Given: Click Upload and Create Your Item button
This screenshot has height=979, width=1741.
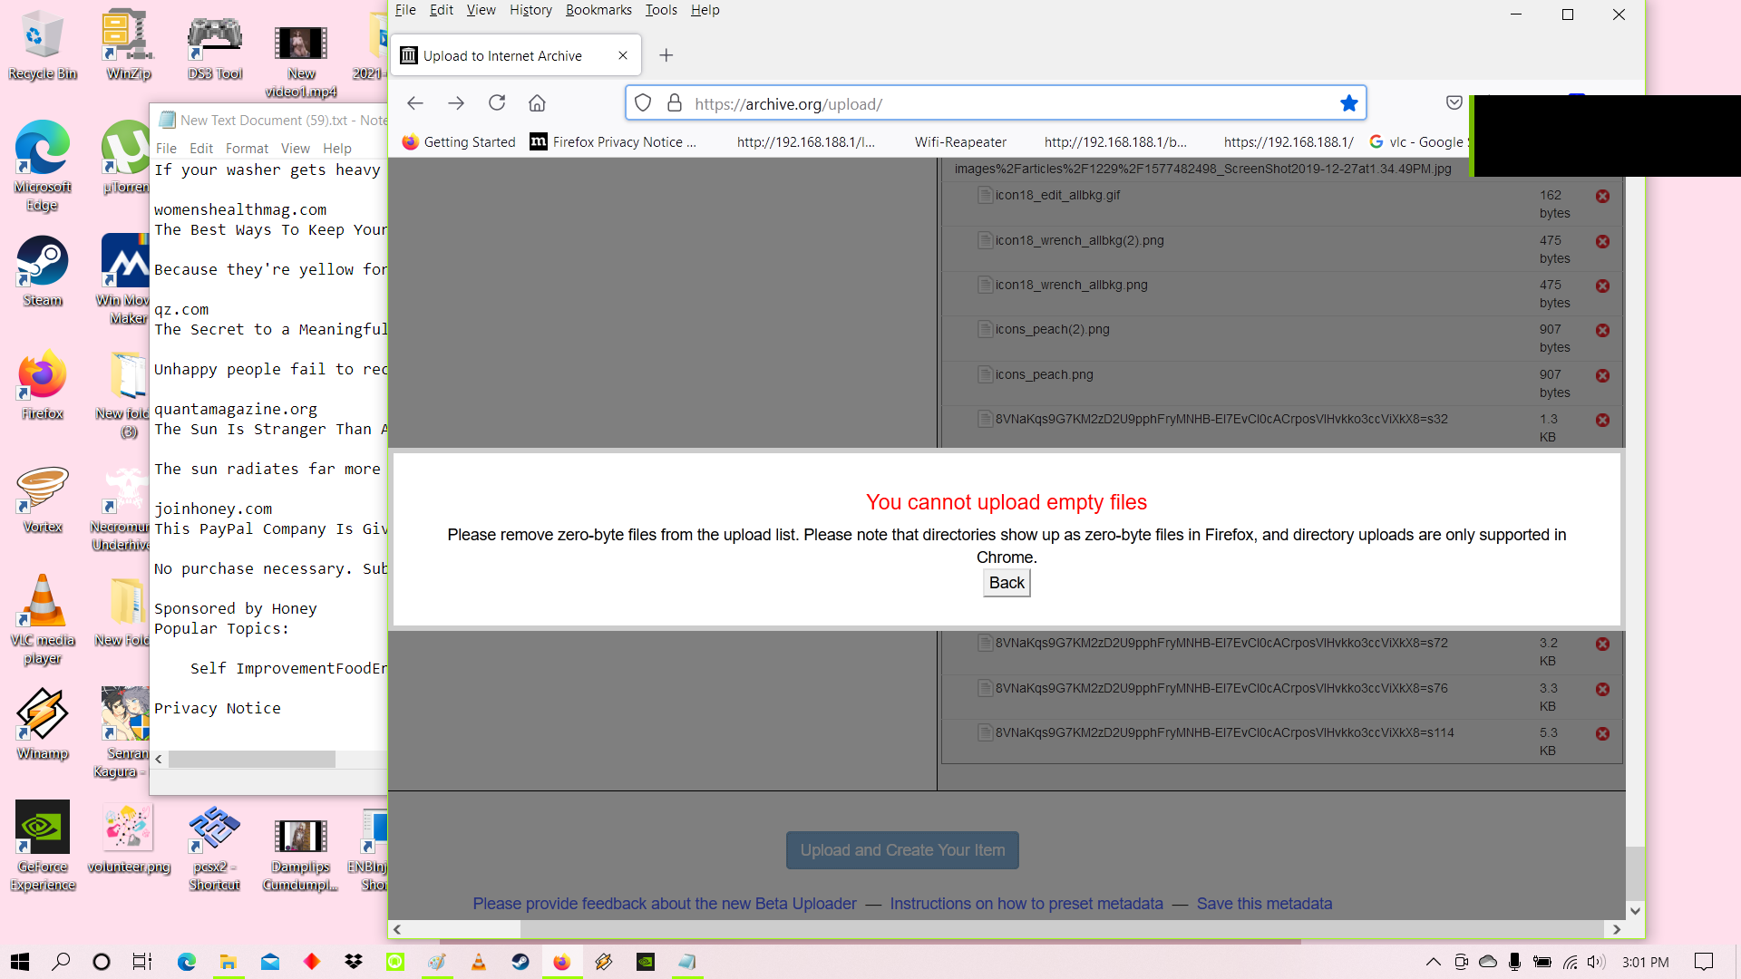Looking at the screenshot, I should (x=901, y=848).
